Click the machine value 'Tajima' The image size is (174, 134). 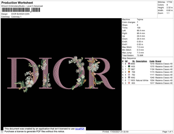pos(140,19)
